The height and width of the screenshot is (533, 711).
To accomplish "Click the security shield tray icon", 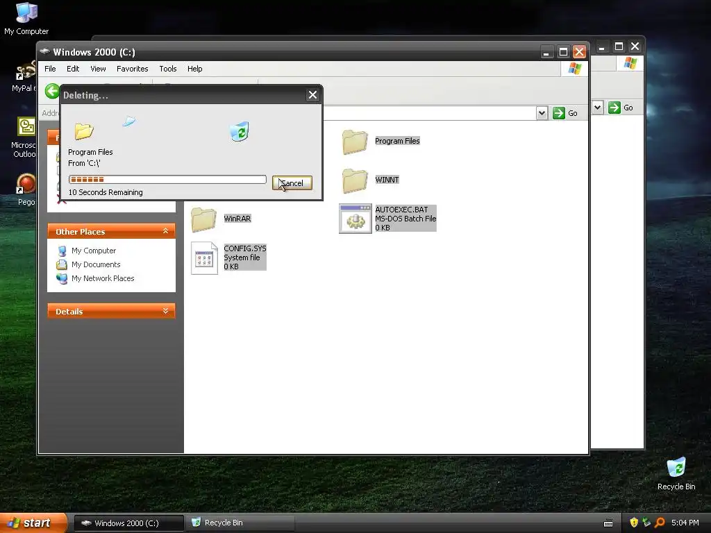I will coord(634,523).
